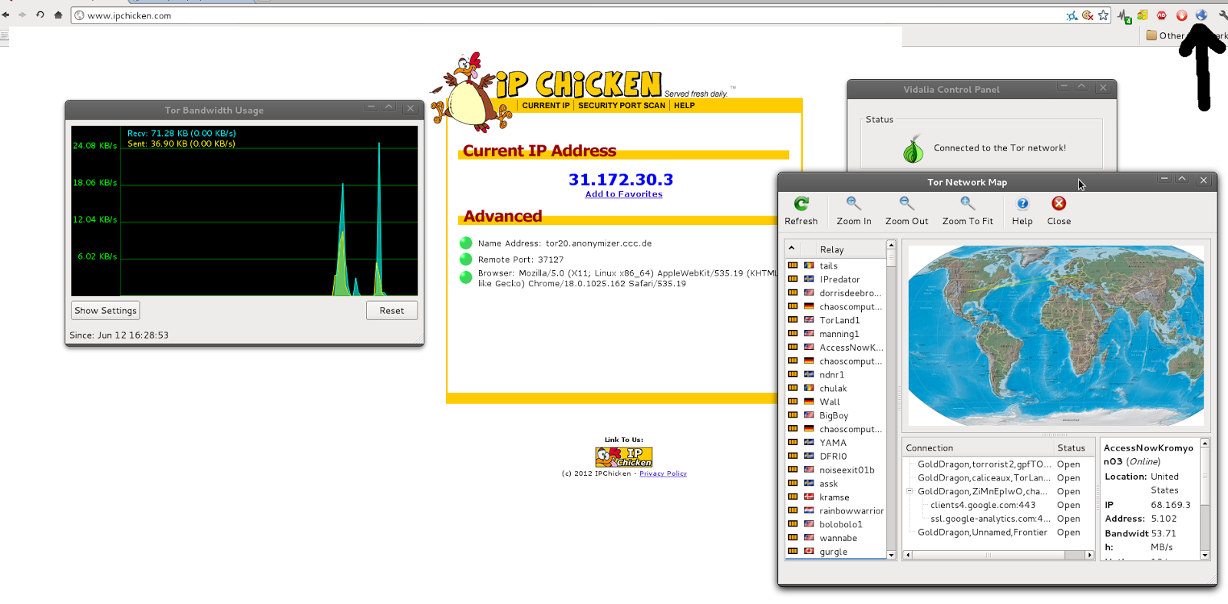Open the IP Chicken HELP menu item
This screenshot has height=604, width=1228.
[x=684, y=106]
